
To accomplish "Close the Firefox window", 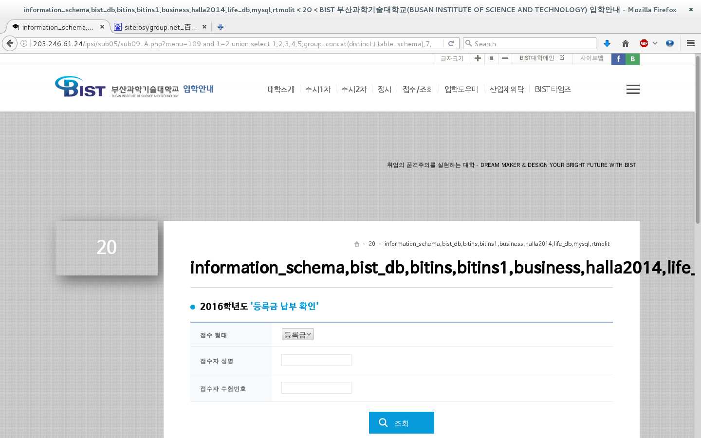I will tap(690, 9).
